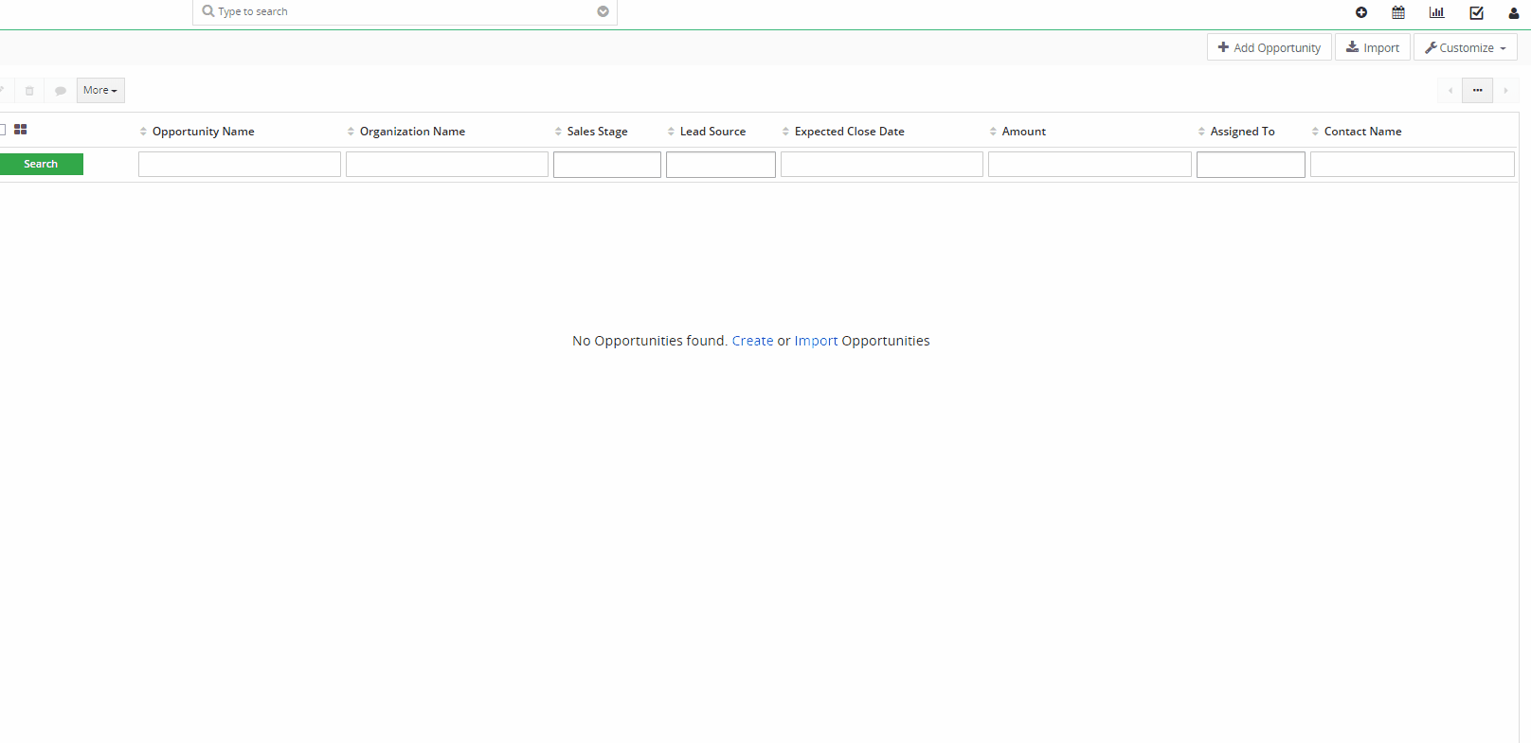The image size is (1531, 743).
Task: Click the trash delete icon
Action: point(29,91)
